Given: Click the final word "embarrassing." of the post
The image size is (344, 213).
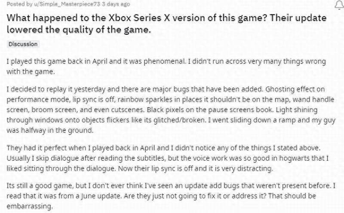Looking at the screenshot, I should click(x=30, y=207).
